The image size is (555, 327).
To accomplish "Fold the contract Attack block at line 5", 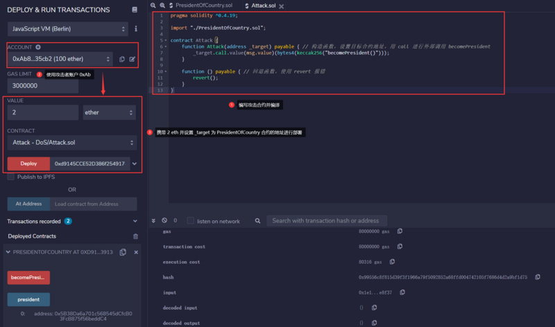I will [x=166, y=40].
